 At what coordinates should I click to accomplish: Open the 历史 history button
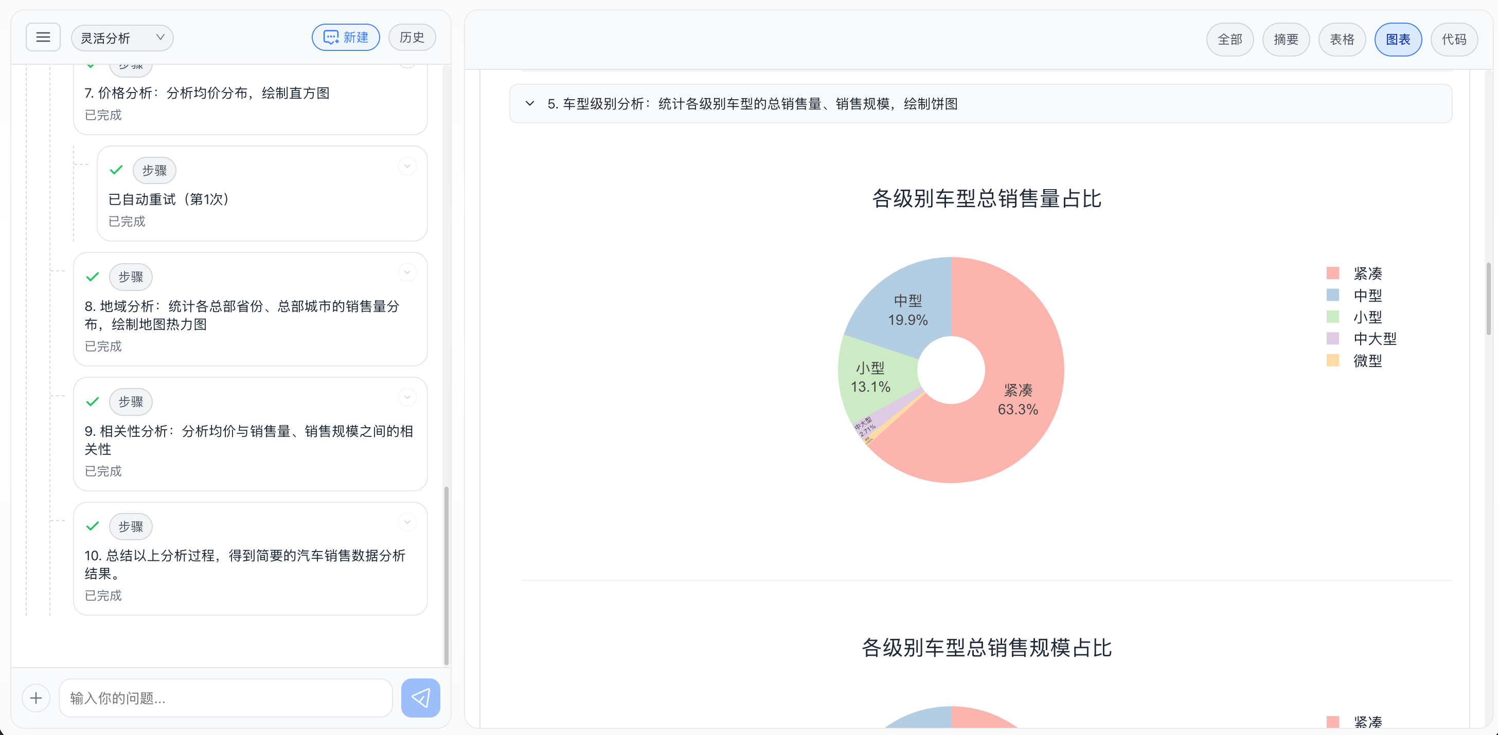412,38
